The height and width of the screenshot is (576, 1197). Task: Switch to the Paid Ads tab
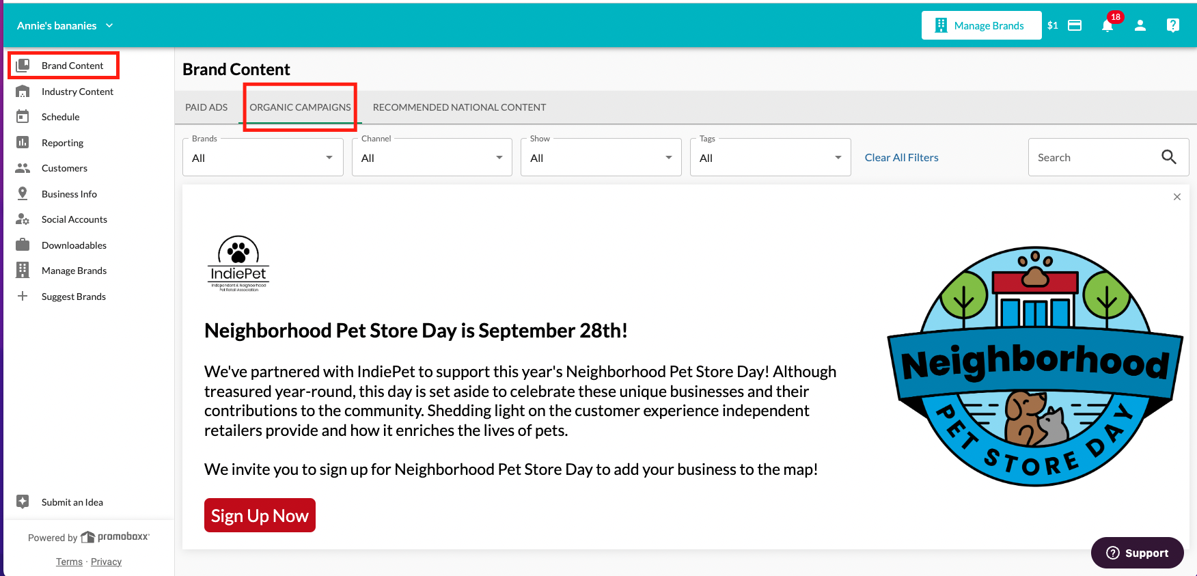click(x=206, y=107)
